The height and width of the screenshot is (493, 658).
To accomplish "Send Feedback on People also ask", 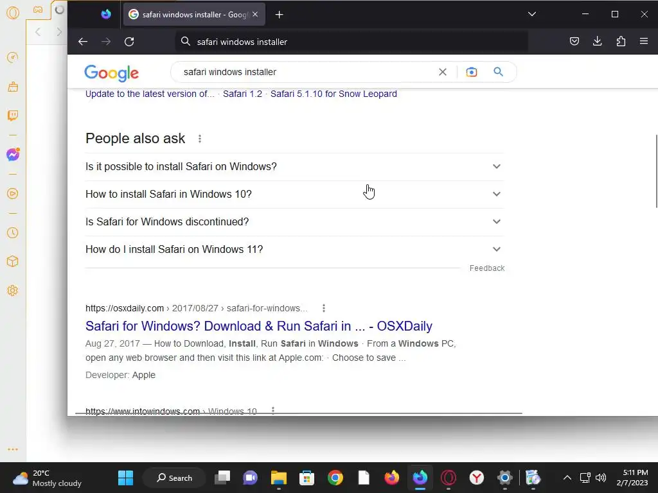I will pyautogui.click(x=487, y=268).
